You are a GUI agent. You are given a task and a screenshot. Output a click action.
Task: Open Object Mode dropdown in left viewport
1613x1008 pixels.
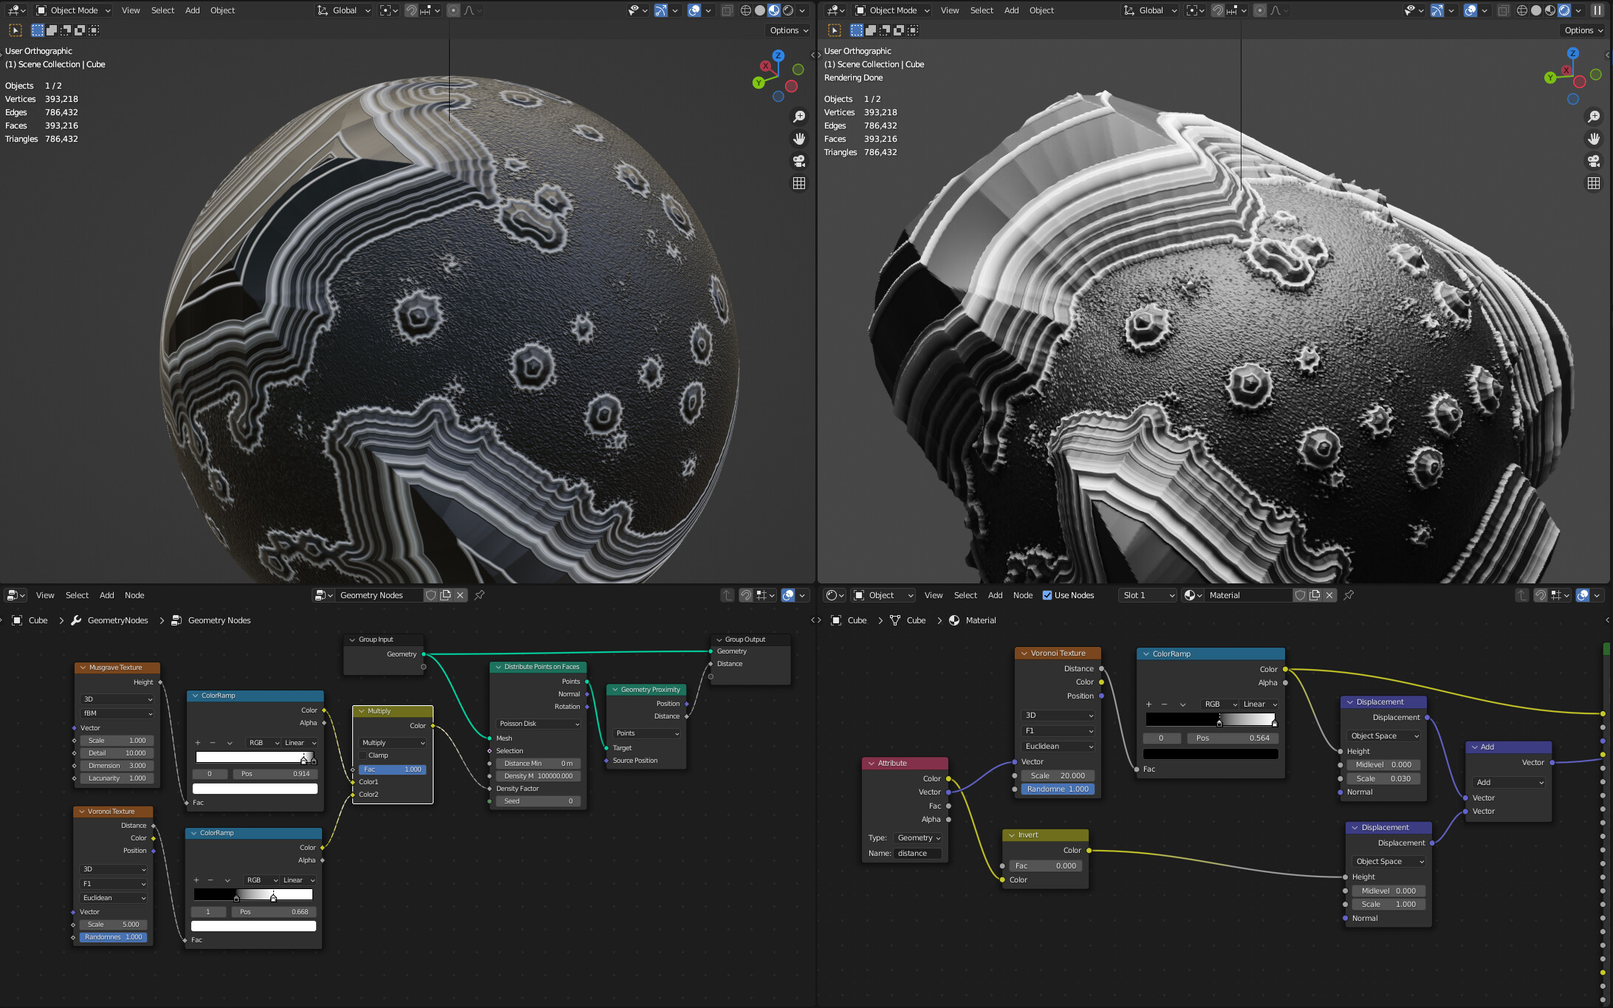pyautogui.click(x=73, y=10)
